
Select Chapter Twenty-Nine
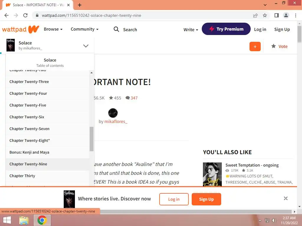coord(47,164)
